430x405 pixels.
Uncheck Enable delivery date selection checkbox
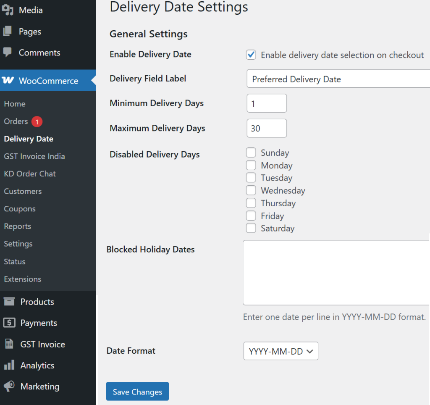(x=251, y=55)
